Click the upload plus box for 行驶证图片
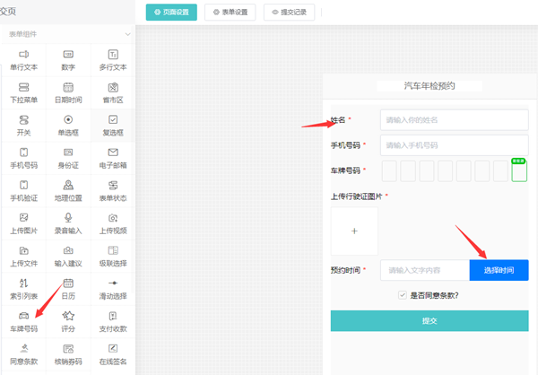Screen dimensions: 538x375 click(x=354, y=231)
